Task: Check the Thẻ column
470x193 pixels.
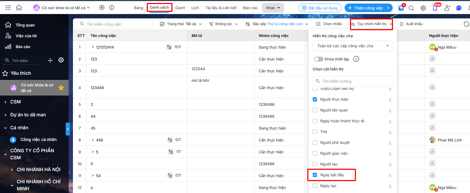Action: [315, 132]
